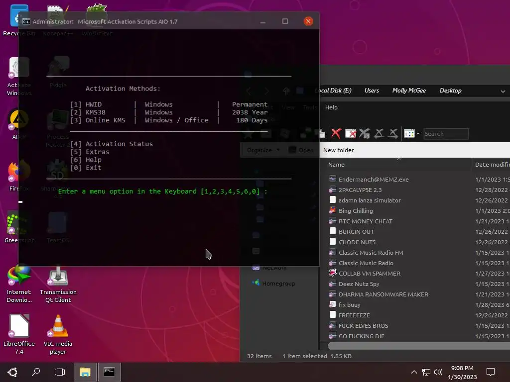Open the Greenshot desktop shortcut
Image resolution: width=510 pixels, height=382 pixels.
[x=19, y=227]
